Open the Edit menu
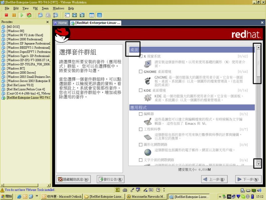Viewport: 266px width, 200px height. tap(16, 8)
